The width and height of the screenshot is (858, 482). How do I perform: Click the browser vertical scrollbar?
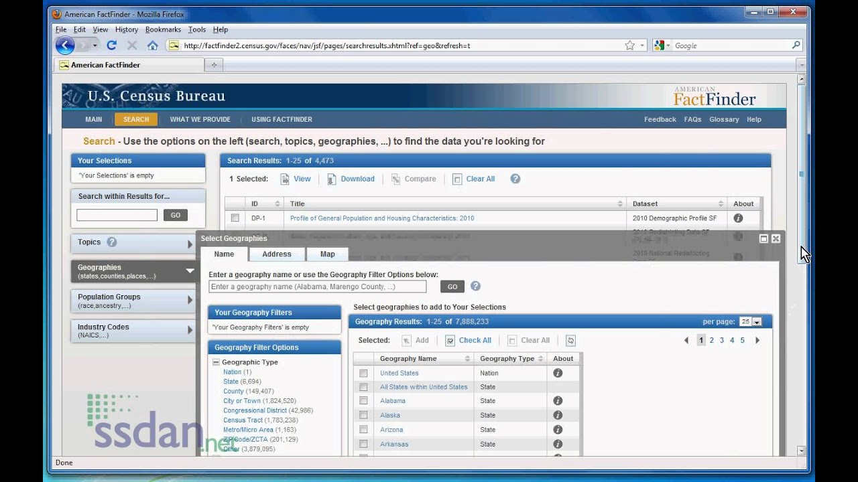point(801,174)
